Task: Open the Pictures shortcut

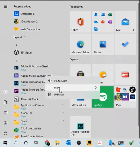Action: point(5,112)
